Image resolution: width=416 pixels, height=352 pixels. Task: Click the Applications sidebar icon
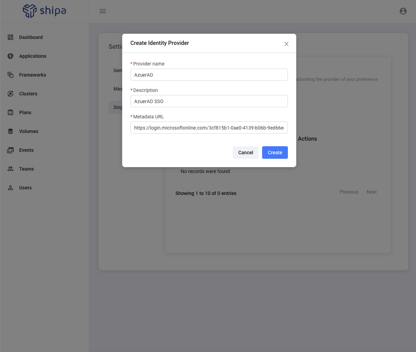[x=10, y=56]
